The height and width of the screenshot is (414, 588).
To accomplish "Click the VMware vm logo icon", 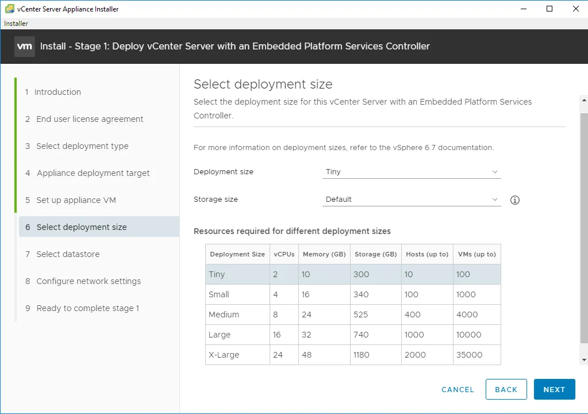I will (x=25, y=47).
